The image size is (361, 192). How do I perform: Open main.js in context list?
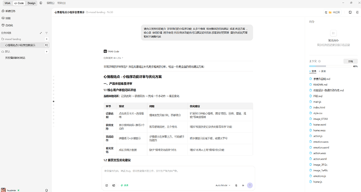click(317, 102)
